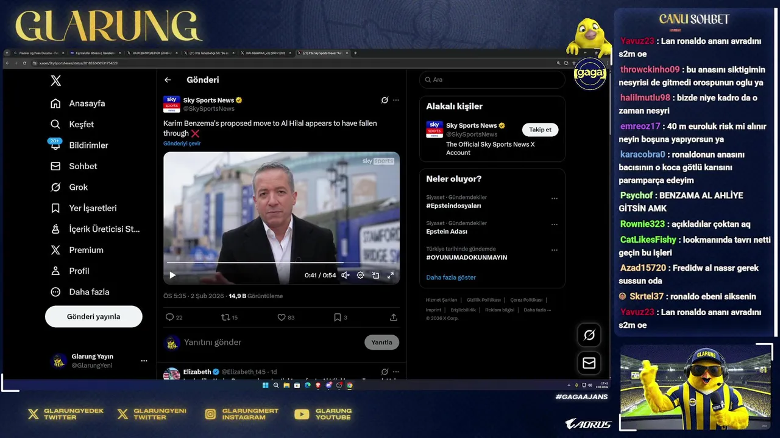Image resolution: width=780 pixels, height=438 pixels.
Task: Open Yer İşaretleri bookmarks
Action: point(83,208)
